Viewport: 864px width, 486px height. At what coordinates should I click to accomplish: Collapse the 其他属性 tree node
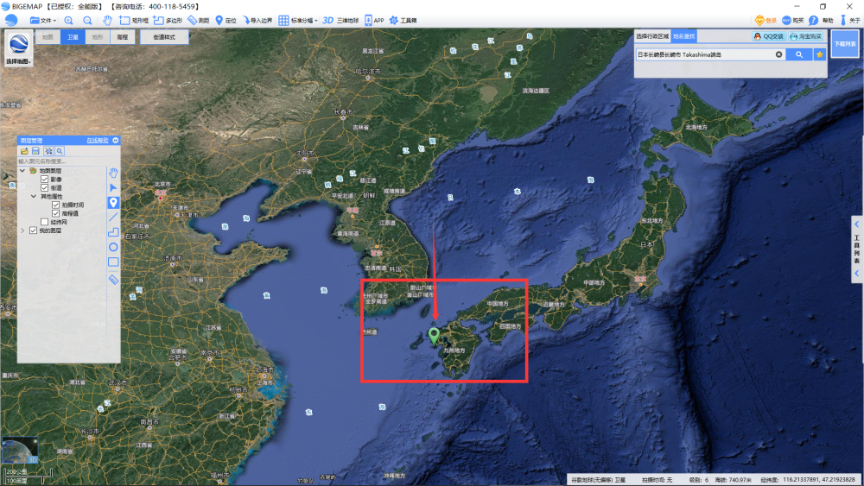34,196
